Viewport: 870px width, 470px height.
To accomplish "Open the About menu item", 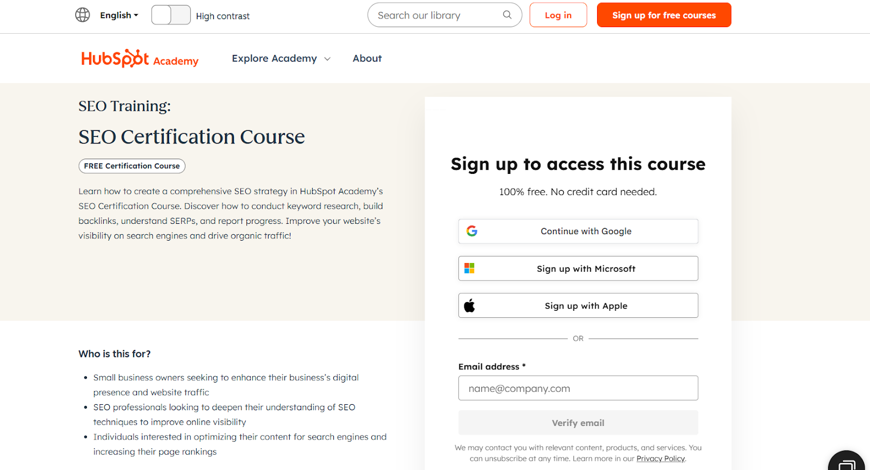I will (x=367, y=59).
